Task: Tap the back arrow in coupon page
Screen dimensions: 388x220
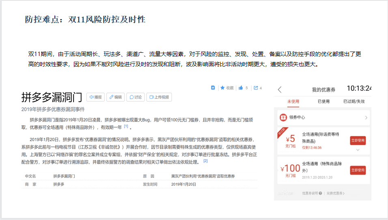Action: [x=280, y=90]
